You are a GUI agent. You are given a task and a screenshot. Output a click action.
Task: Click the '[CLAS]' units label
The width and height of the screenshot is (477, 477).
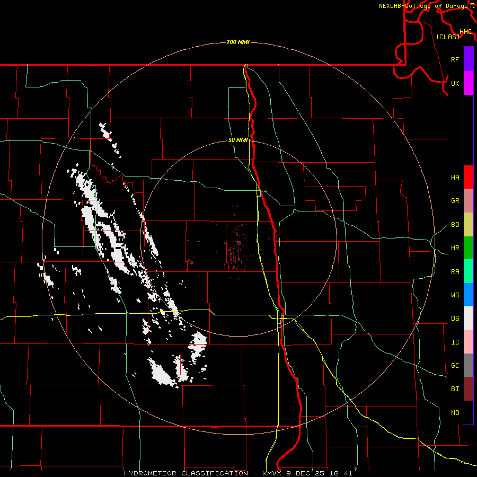448,37
